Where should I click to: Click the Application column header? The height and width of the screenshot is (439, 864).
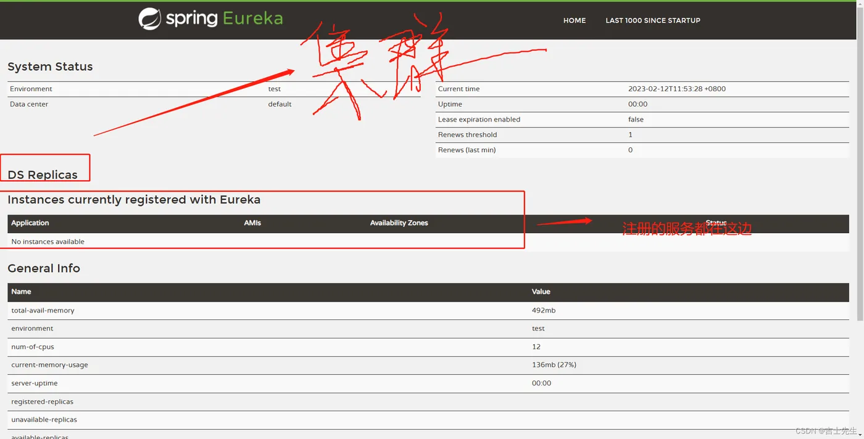(x=30, y=223)
